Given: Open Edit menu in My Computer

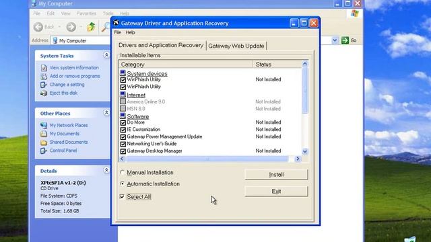Looking at the screenshot, I should 51,13.
